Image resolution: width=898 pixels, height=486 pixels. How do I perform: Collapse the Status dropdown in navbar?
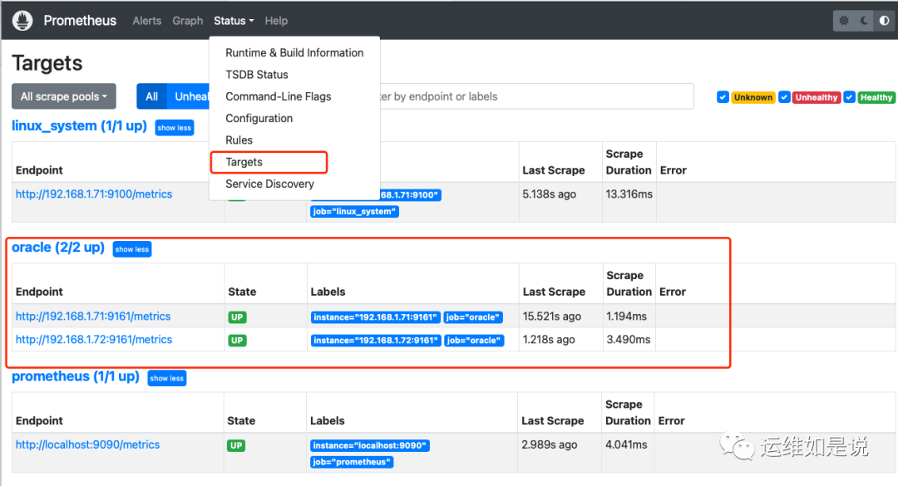234,21
